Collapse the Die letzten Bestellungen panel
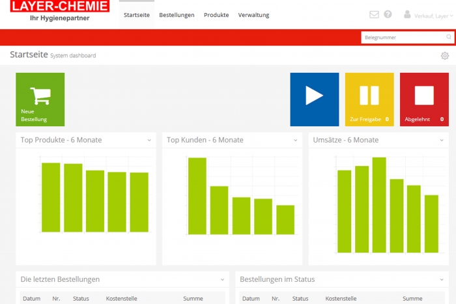Image resolution: width=456 pixels, height=304 pixels. click(222, 279)
